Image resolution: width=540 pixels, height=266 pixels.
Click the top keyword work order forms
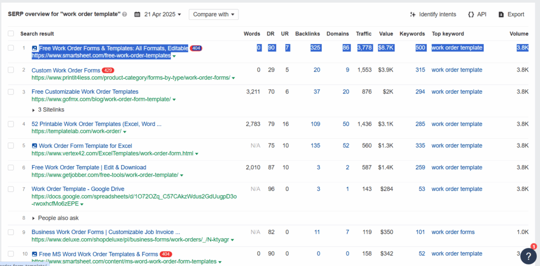tap(453, 232)
